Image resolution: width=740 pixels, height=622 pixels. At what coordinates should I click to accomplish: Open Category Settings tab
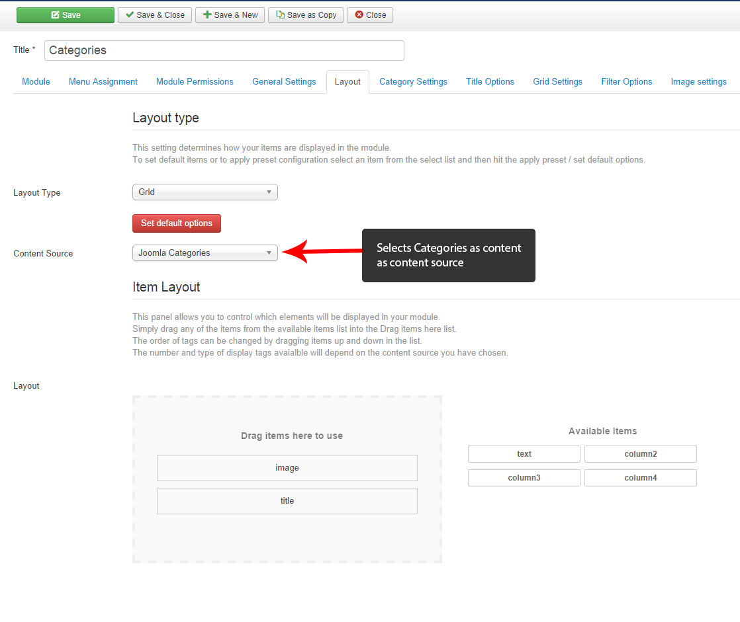tap(413, 81)
